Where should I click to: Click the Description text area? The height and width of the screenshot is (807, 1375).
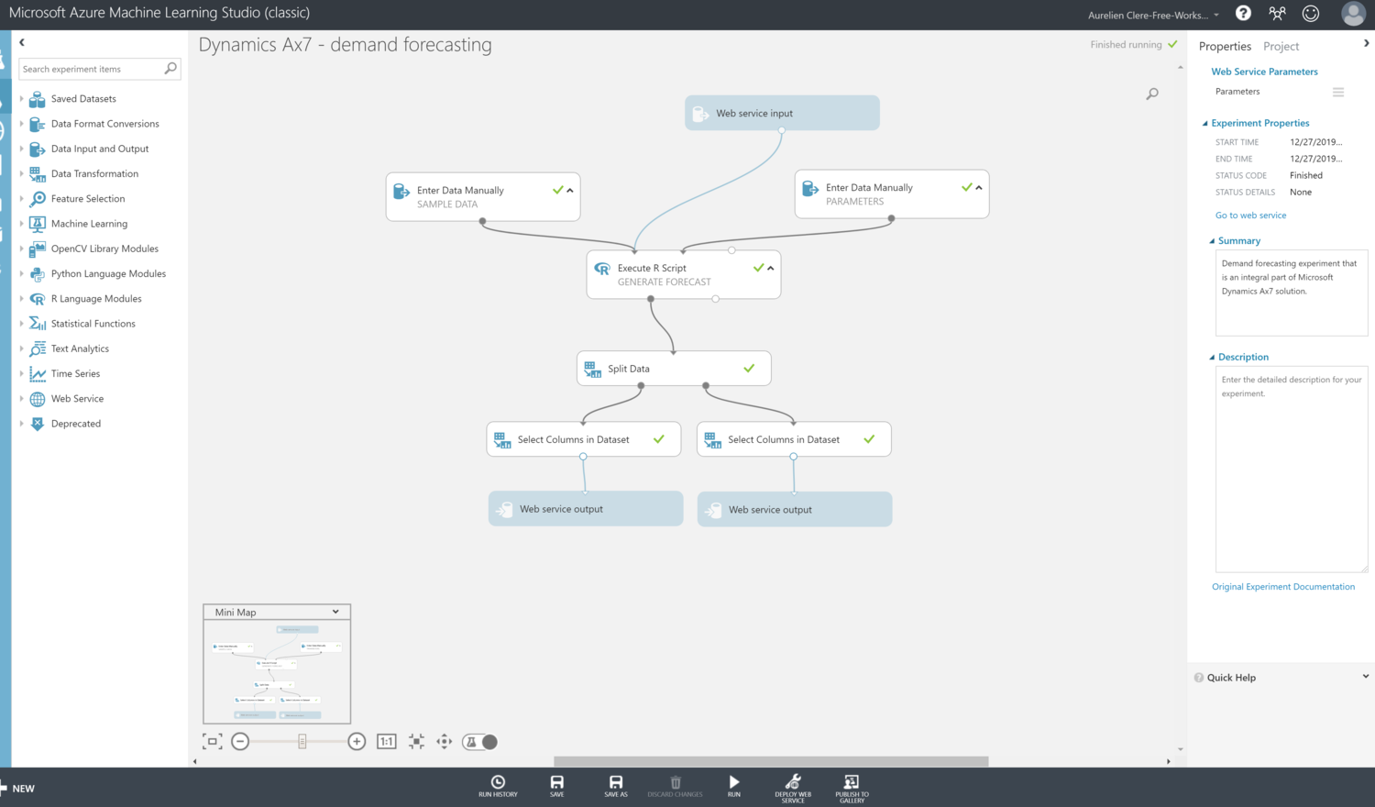[1292, 470]
